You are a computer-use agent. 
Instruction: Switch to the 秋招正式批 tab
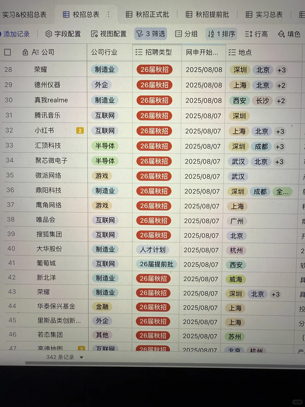147,14
